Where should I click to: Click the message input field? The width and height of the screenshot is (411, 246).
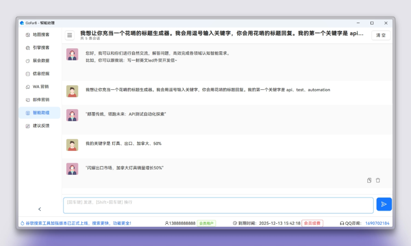click(x=219, y=205)
